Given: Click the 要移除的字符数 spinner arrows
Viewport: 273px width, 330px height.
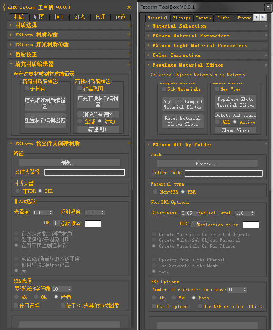Looking at the screenshot, I should [69, 289].
